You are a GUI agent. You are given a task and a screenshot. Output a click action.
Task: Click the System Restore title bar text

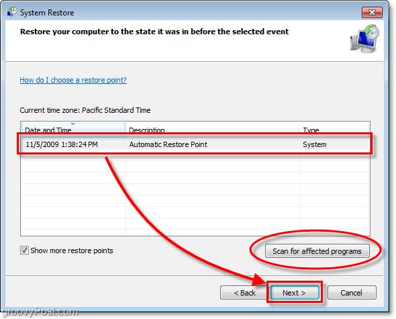(47, 13)
